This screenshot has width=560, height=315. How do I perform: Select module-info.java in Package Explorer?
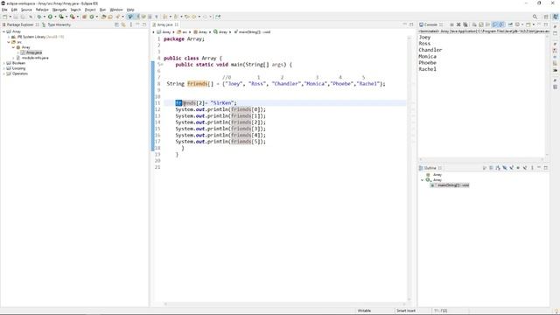click(x=32, y=58)
